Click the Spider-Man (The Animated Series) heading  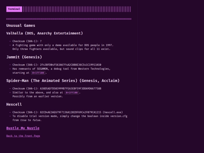click(x=63, y=81)
